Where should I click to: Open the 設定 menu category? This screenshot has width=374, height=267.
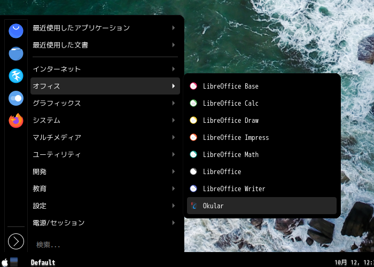pyautogui.click(x=105, y=206)
